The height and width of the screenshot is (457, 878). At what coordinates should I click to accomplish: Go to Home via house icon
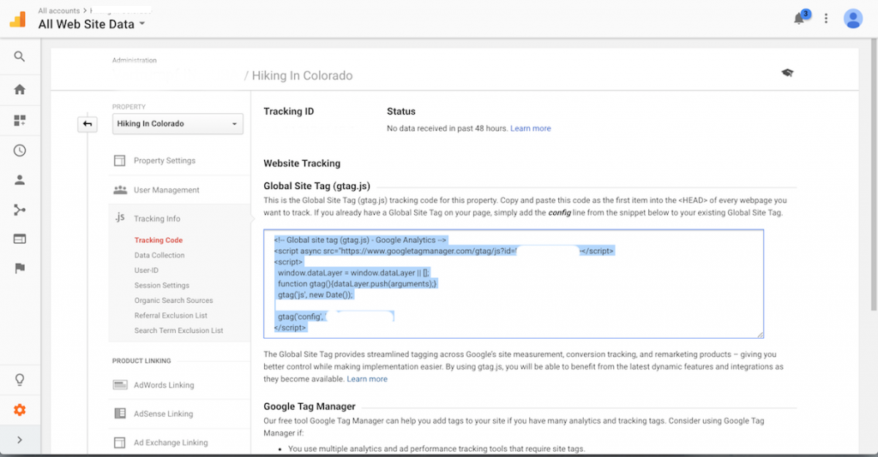click(20, 89)
